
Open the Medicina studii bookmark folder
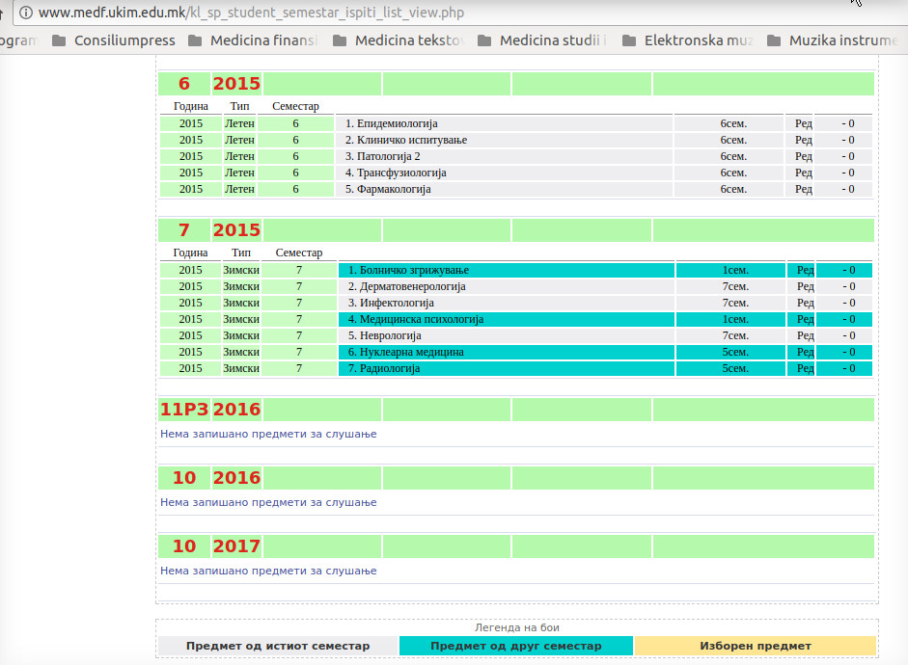point(542,40)
